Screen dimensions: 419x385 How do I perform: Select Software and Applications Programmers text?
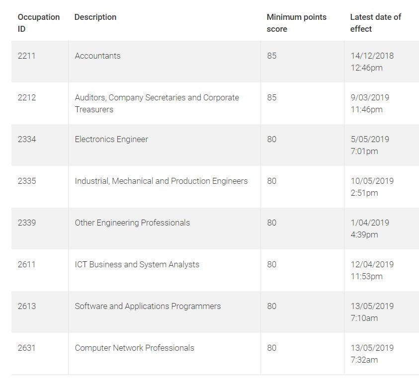pyautogui.click(x=148, y=306)
